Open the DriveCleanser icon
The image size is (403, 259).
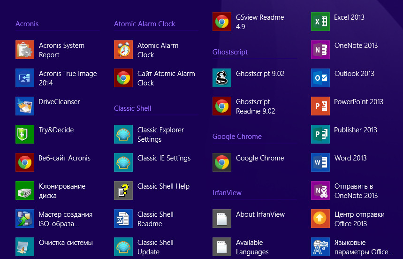25,106
